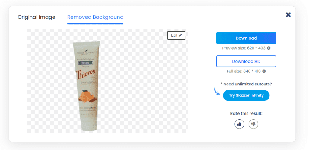Select the Removed Background tab
Screen dimensions: 309x150
coord(95,17)
